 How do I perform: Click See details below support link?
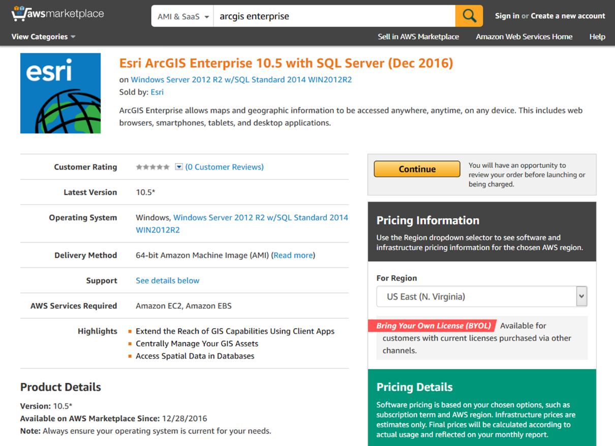click(x=168, y=280)
